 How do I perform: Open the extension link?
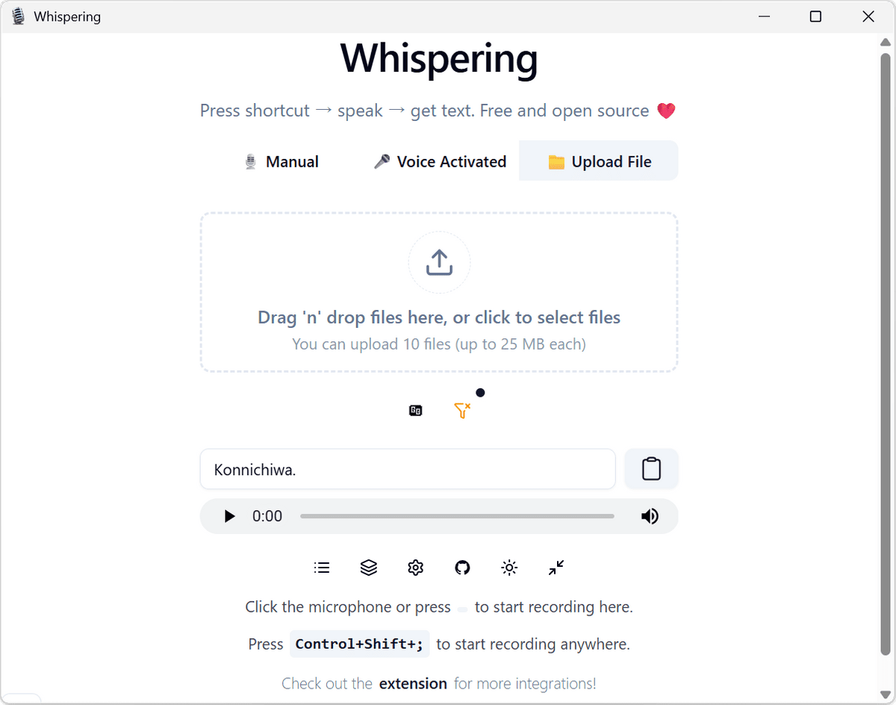[413, 683]
